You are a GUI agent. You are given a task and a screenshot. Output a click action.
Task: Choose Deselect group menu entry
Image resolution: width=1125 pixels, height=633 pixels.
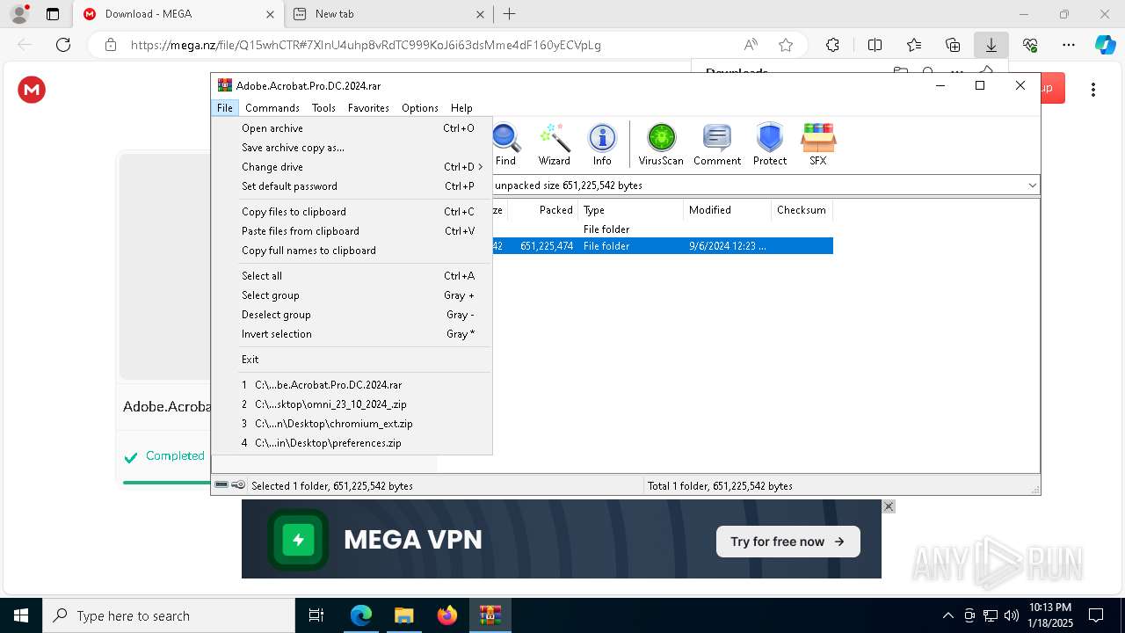coord(352,315)
